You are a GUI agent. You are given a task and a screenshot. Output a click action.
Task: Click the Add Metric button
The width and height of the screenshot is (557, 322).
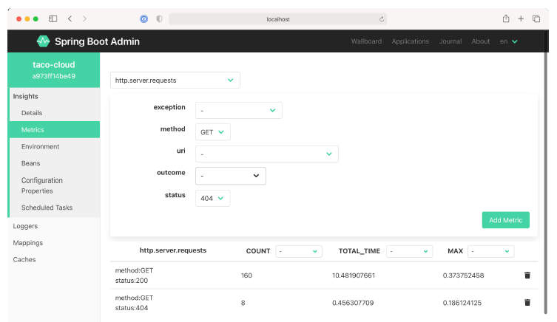505,220
